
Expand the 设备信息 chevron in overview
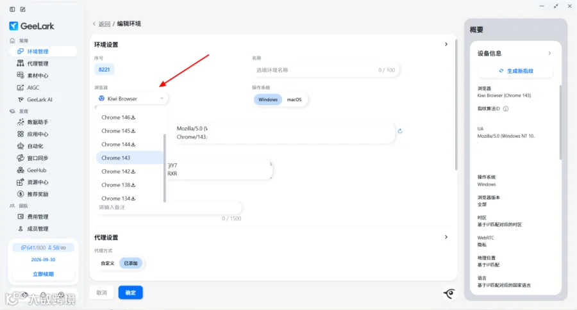coord(550,53)
